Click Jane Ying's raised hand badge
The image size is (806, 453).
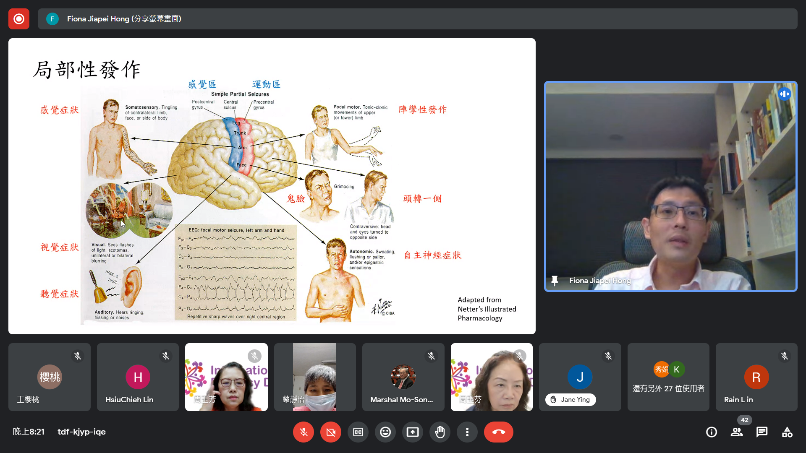(x=570, y=400)
